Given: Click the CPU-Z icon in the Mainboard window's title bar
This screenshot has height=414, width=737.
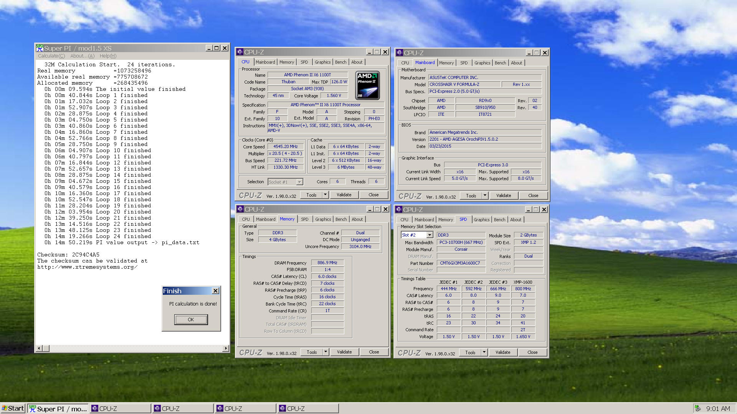Looking at the screenshot, I should click(400, 53).
